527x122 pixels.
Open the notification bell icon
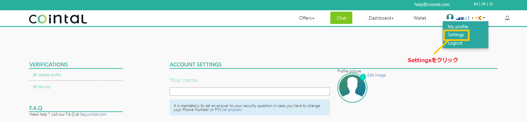[507, 18]
